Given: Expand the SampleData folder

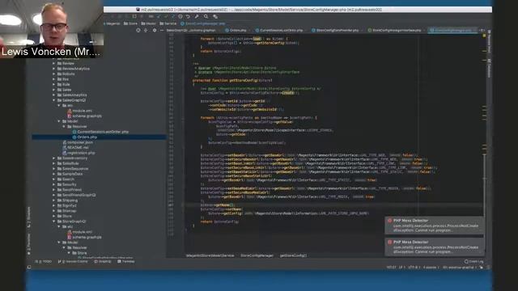Looking at the screenshot, I should click(54, 174).
